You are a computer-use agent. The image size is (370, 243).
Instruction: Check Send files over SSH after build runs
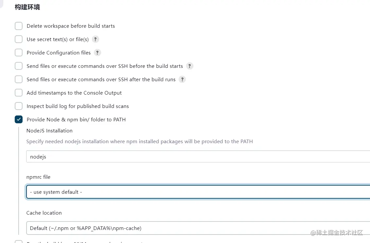pyautogui.click(x=19, y=80)
